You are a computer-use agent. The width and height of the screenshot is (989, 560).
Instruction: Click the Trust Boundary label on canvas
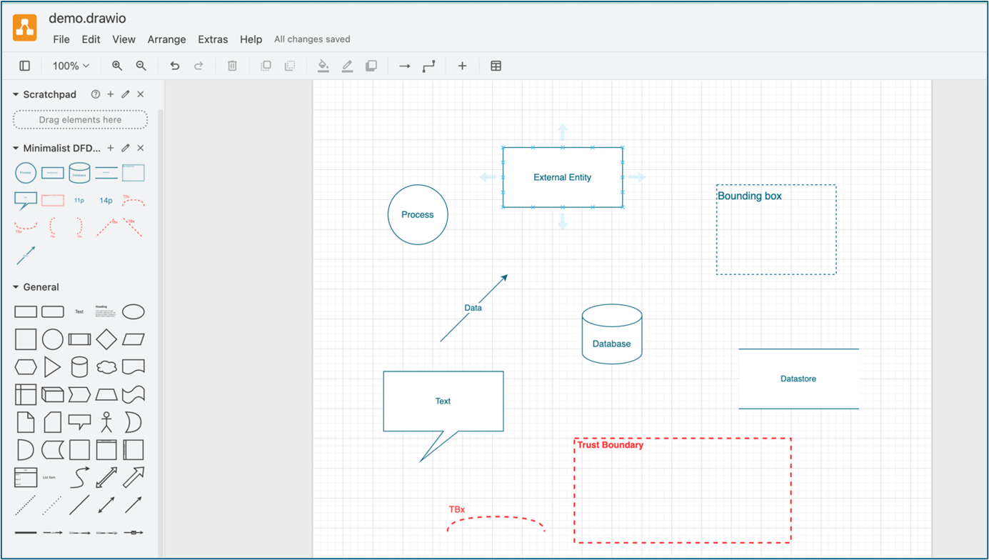point(611,445)
